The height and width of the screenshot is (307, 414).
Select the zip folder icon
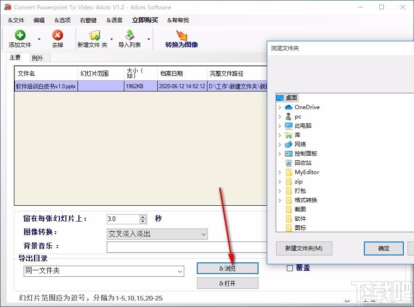coord(289,182)
